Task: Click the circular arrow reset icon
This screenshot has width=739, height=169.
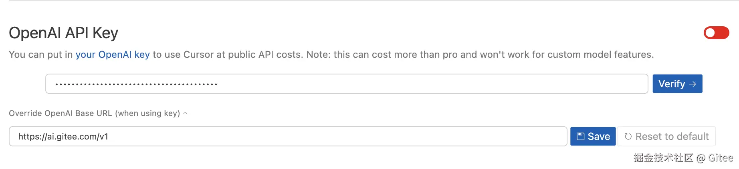Action: tap(628, 136)
